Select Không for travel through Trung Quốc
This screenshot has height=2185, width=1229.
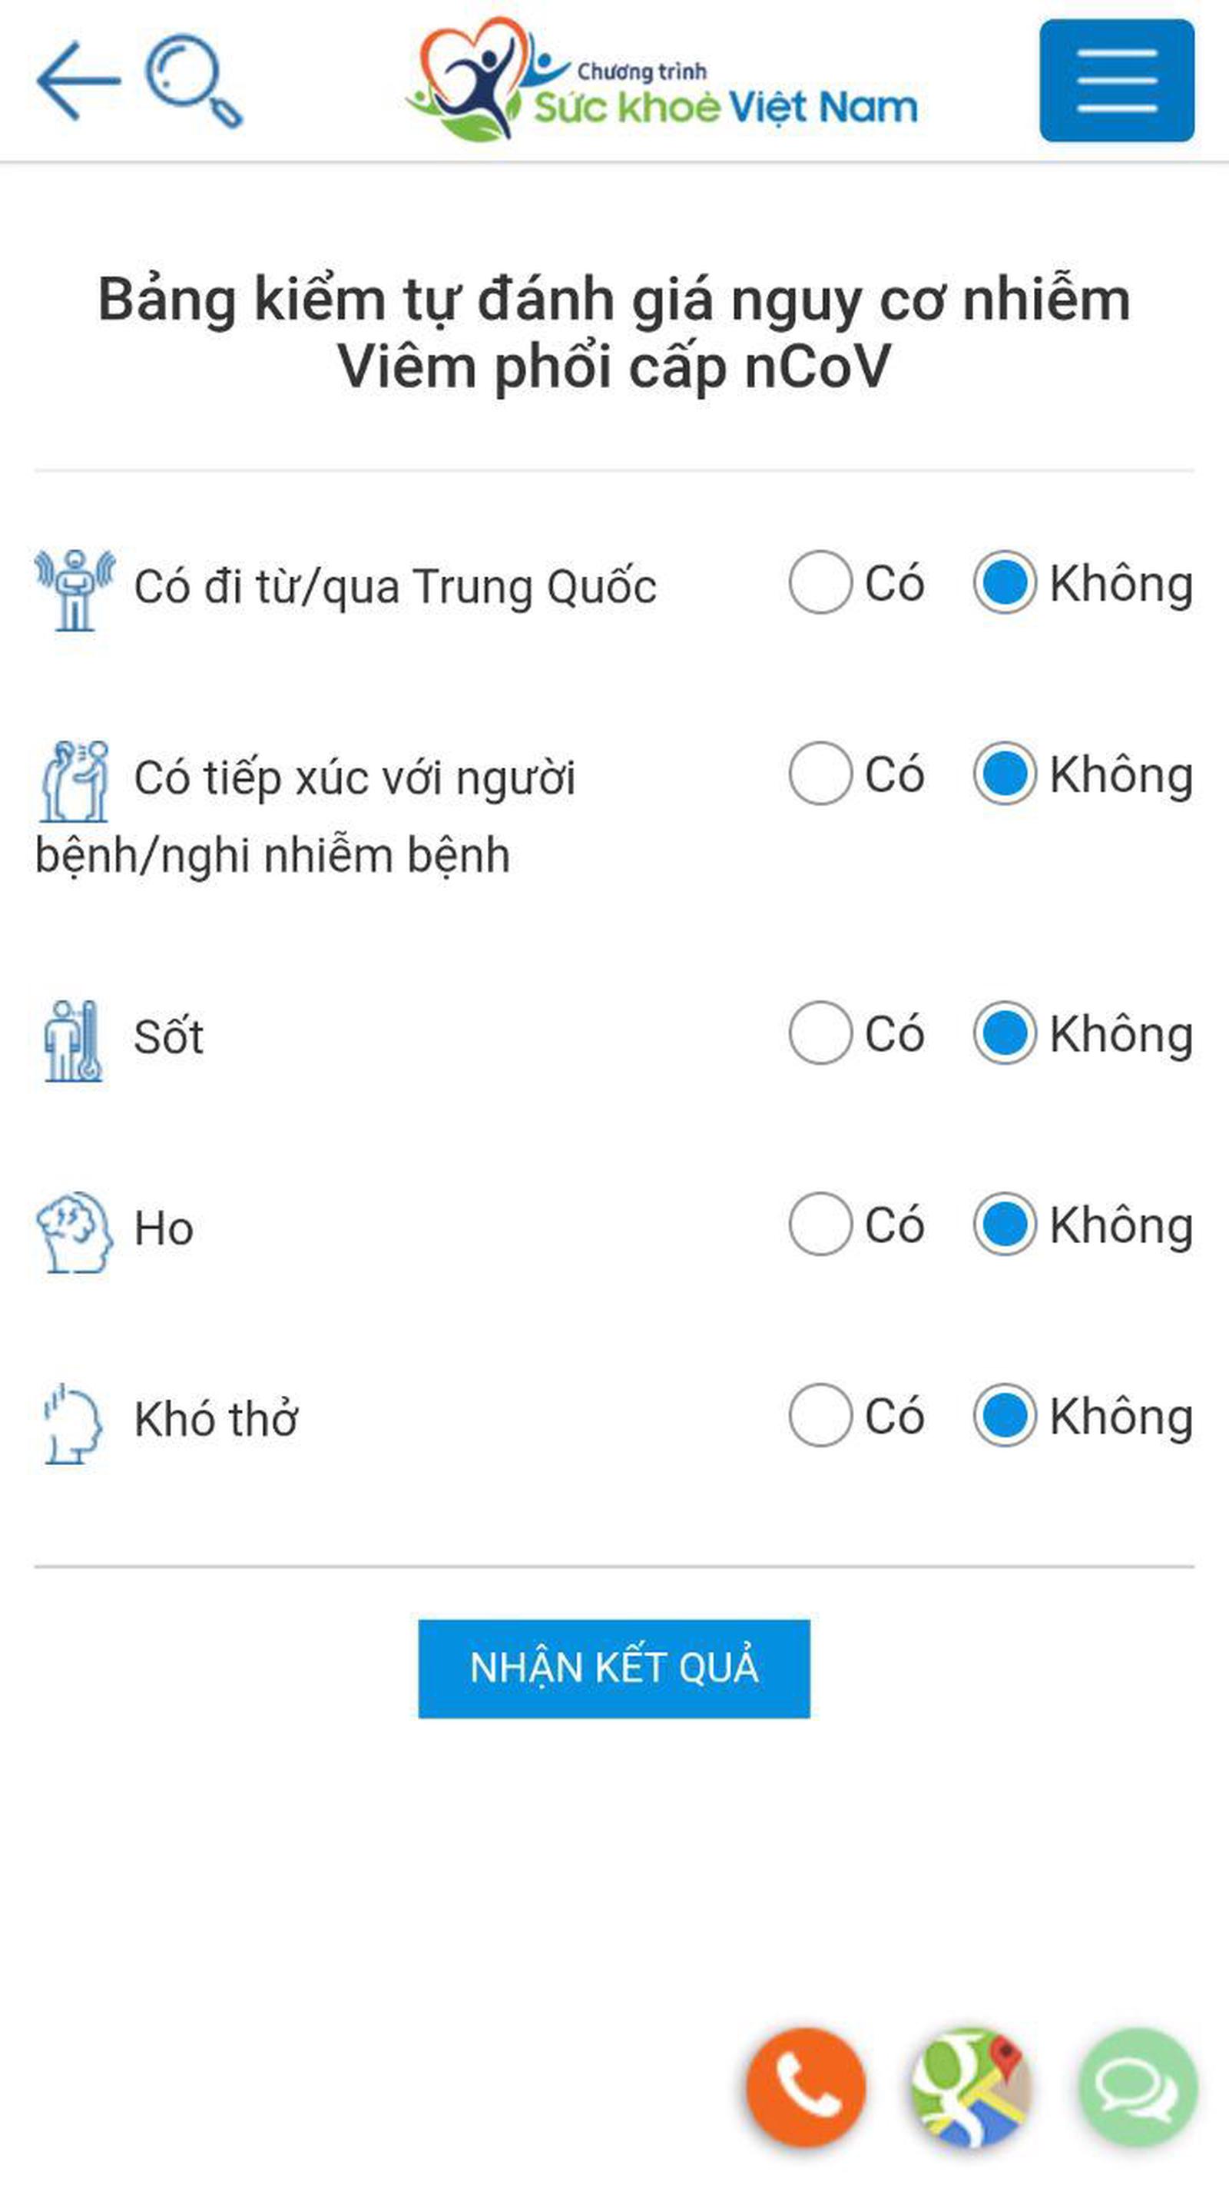point(1004,582)
